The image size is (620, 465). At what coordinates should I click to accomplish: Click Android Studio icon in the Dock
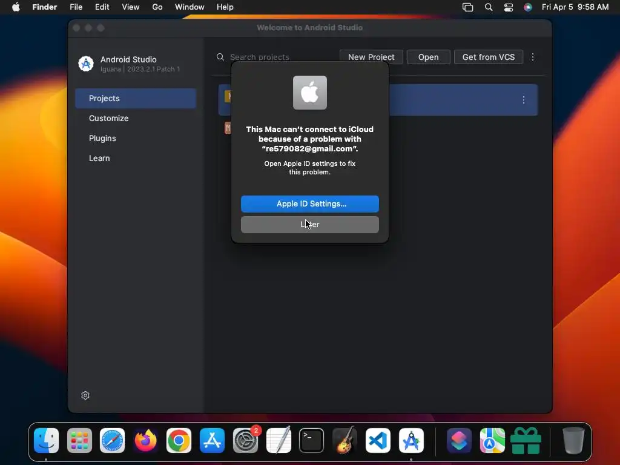411,441
